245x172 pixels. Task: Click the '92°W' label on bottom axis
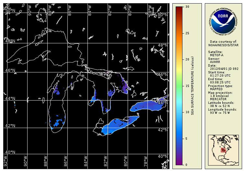[6, 161]
